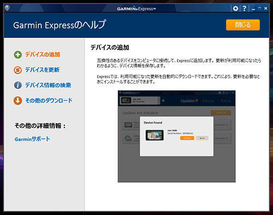
Task: Open the デバイス情報の検索 help topic
Action: (x=48, y=85)
